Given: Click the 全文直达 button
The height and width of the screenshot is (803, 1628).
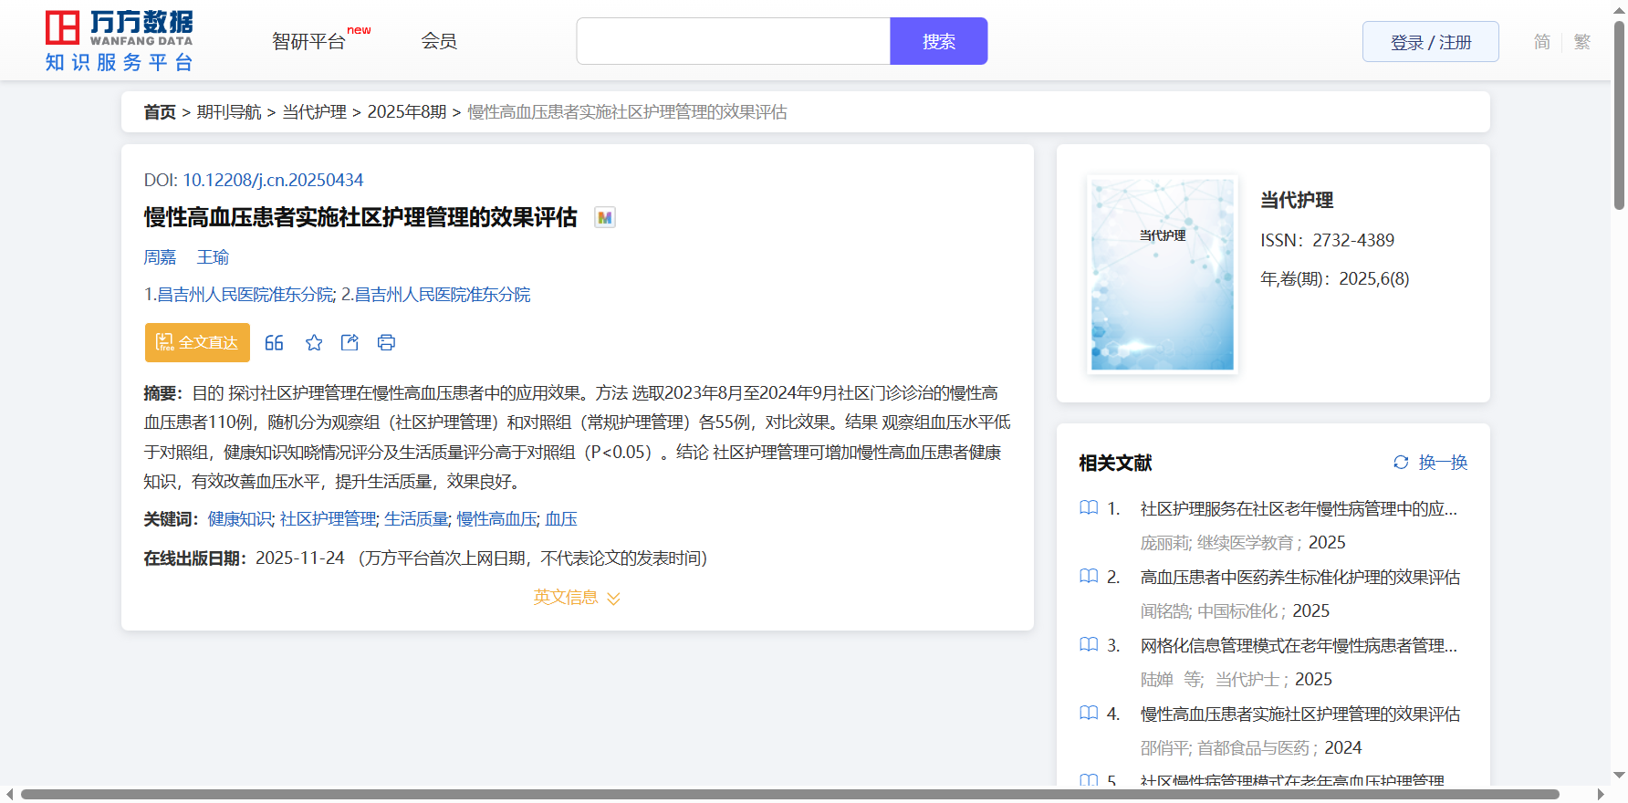Looking at the screenshot, I should pyautogui.click(x=197, y=342).
